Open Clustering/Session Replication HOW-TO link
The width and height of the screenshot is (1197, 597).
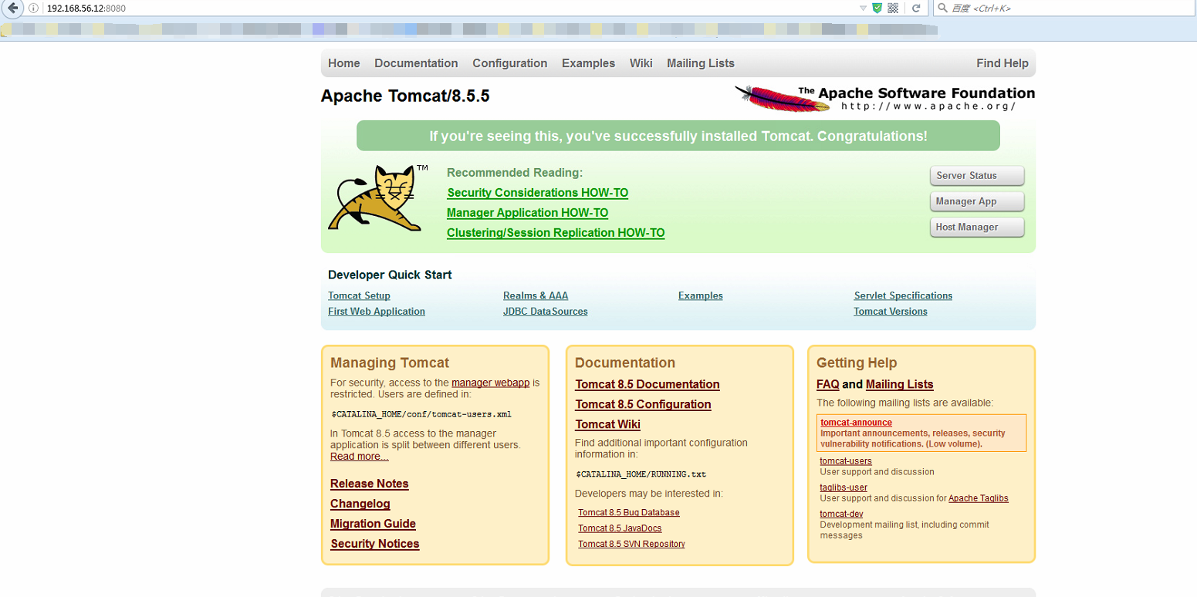tap(556, 233)
